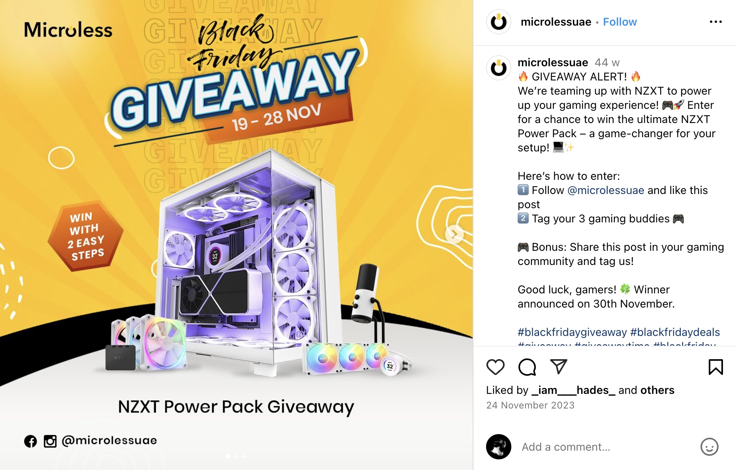The height and width of the screenshot is (470, 736).
Task: Like the post with heart icon
Action: pos(495,367)
